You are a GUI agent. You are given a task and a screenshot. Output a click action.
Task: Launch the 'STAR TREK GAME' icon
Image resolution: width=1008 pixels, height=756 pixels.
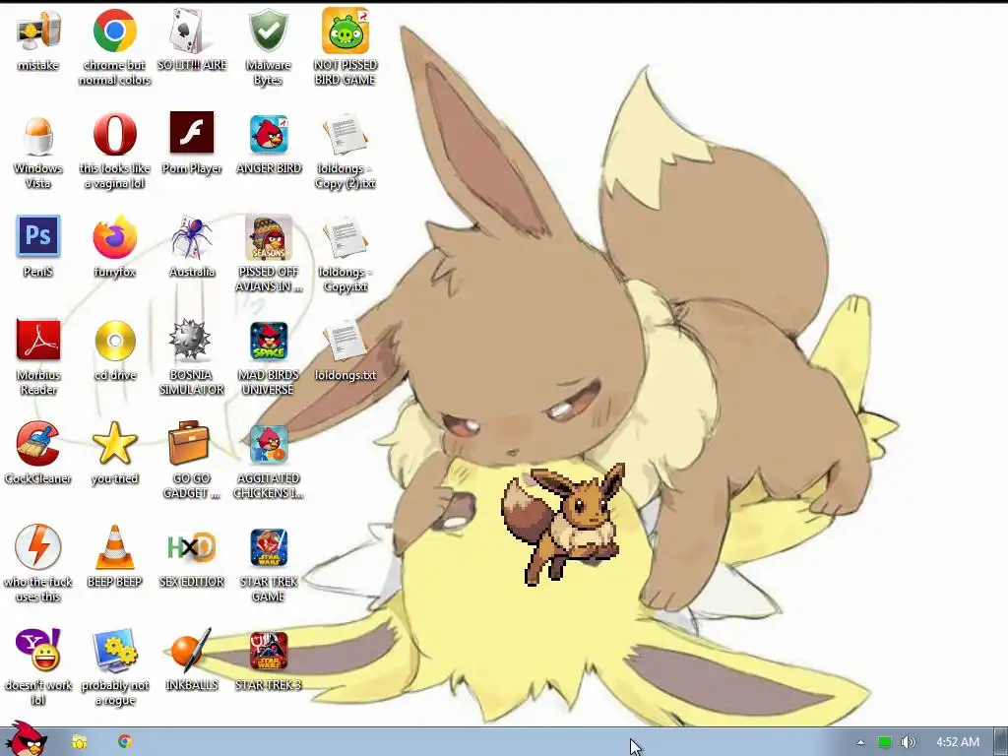tap(269, 547)
